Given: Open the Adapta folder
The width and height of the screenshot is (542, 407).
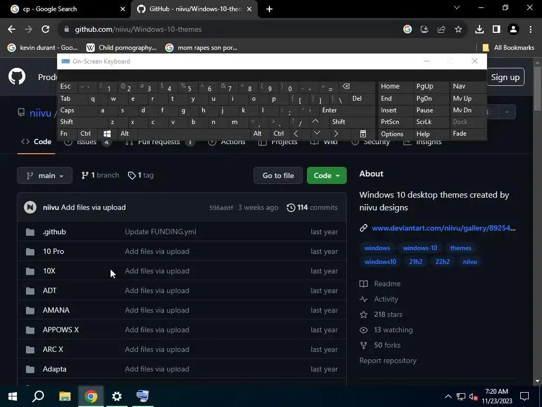Looking at the screenshot, I should (55, 369).
